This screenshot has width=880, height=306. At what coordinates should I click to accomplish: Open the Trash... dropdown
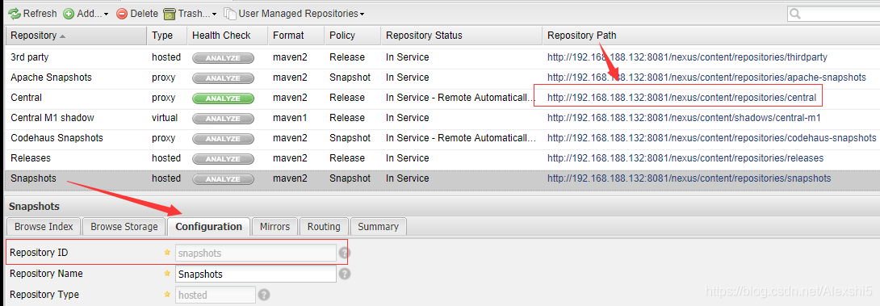click(x=191, y=14)
